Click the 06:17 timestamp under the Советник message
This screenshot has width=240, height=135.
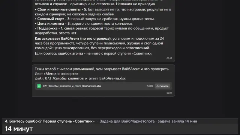pyautogui.click(x=169, y=58)
